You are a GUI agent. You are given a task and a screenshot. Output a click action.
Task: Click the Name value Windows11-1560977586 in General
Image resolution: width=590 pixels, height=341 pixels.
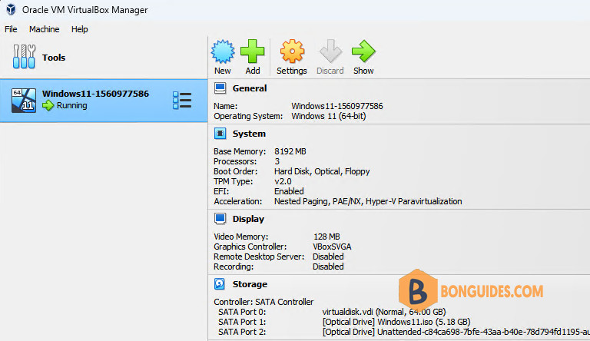click(337, 106)
